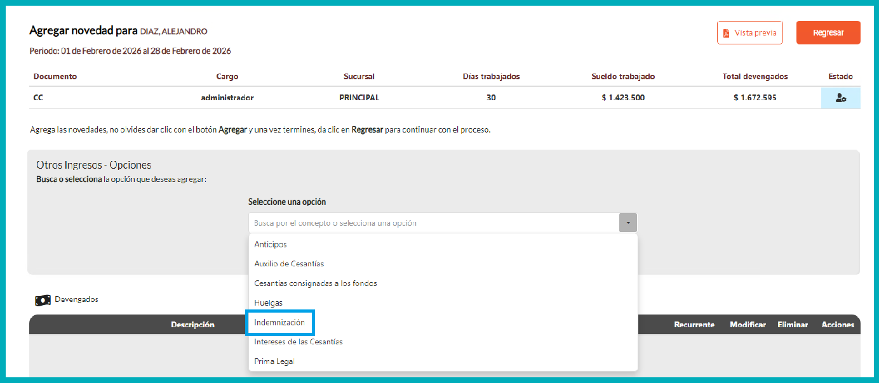Pick Cesantías consignadas a los fondos
This screenshot has width=879, height=383.
[x=316, y=283]
